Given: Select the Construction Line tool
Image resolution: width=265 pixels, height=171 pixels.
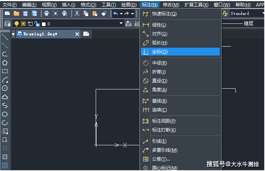Looking at the screenshot, I should point(5,45).
